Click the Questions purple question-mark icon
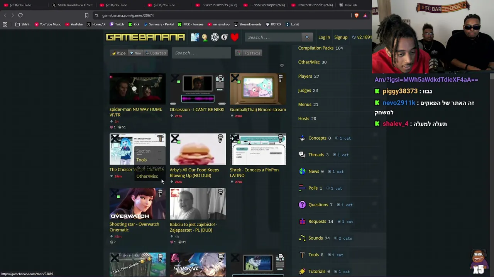Viewport: 494px width, 277px height. (x=302, y=205)
